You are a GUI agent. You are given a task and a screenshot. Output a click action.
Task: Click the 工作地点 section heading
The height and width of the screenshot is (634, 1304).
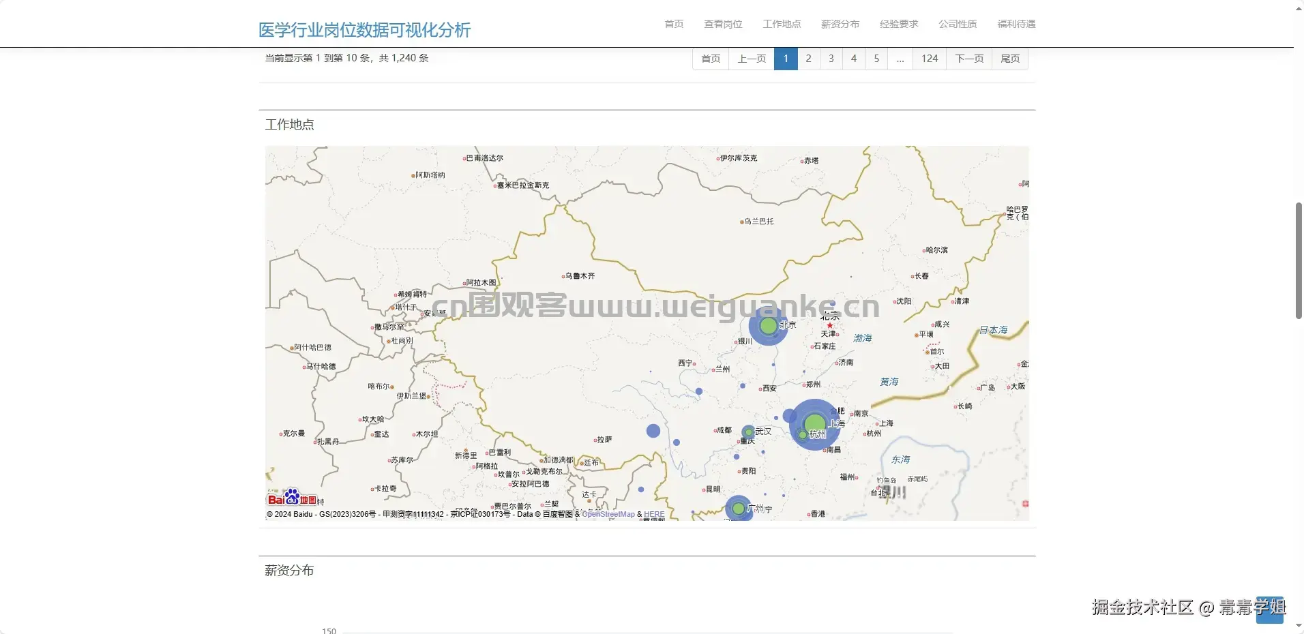click(290, 125)
